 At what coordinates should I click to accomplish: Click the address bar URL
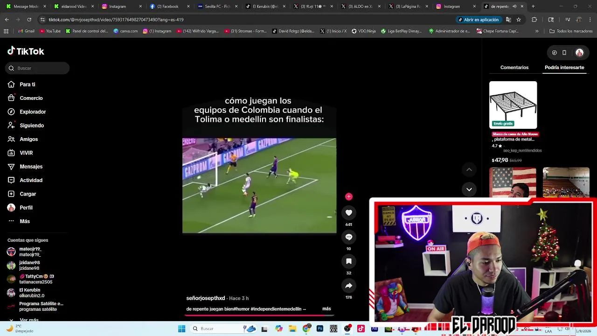point(116,20)
